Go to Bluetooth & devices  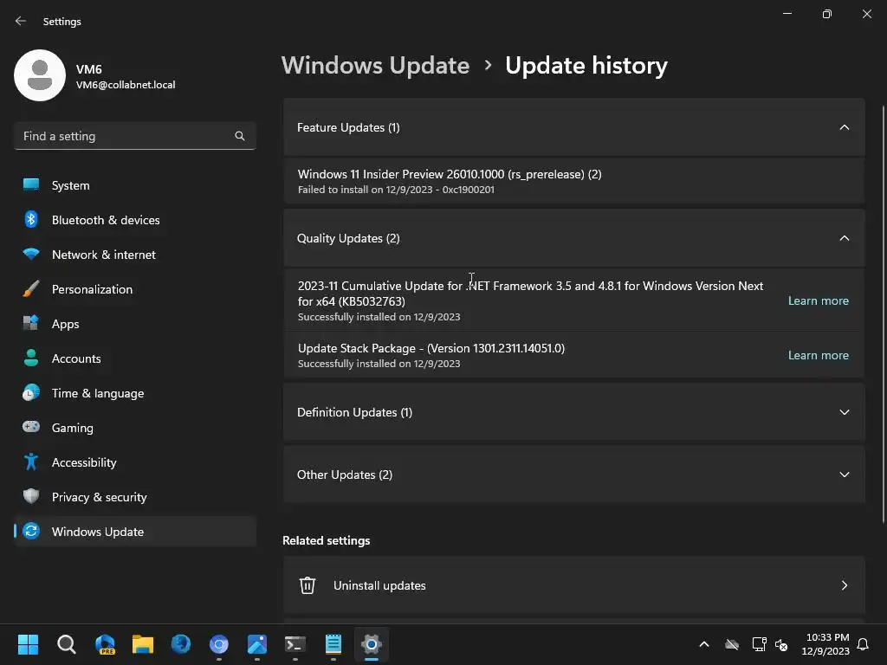pyautogui.click(x=135, y=220)
